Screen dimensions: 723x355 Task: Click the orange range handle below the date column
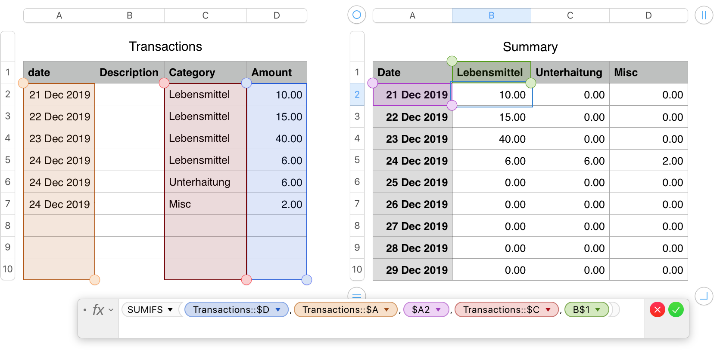coord(95,280)
